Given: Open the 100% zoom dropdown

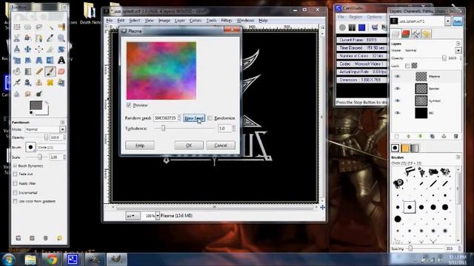Looking at the screenshot, I should point(158,216).
